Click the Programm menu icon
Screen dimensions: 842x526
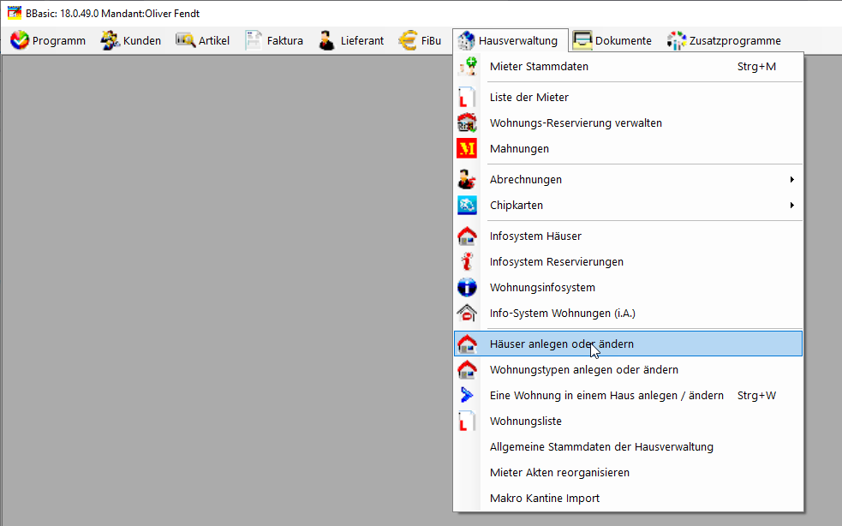tap(20, 40)
